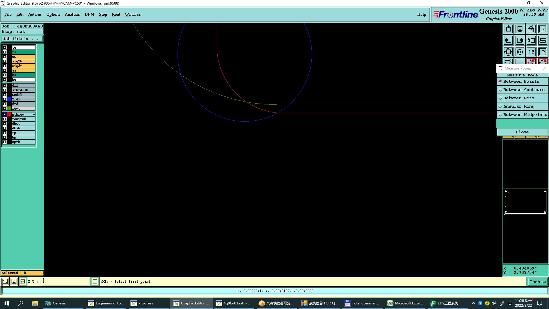Screen dimensions: 549x309
Task: Click the pan up arrow icon
Action: tap(508, 29)
